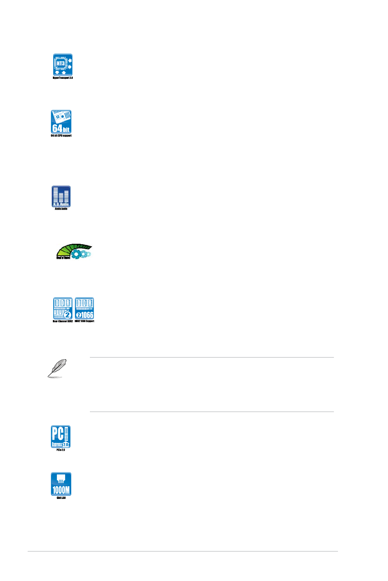Click the 'Cool 'n' Quiet' text label
Viewport: 388px width, 581px height.
(x=63, y=257)
